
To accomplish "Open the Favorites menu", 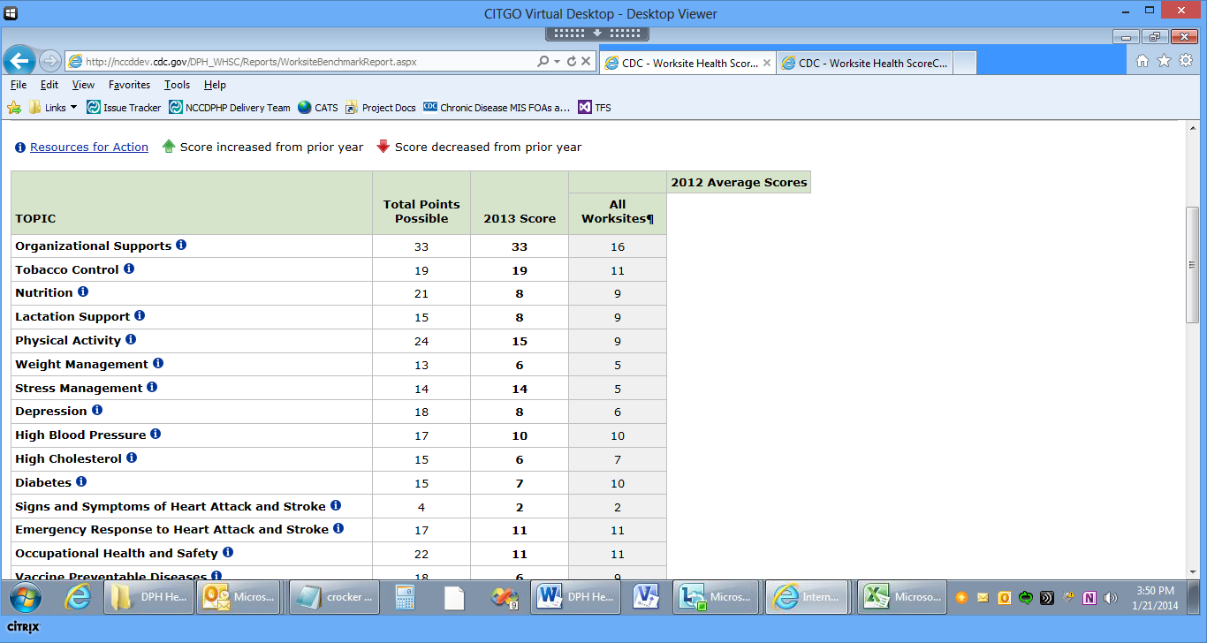I will pos(129,85).
